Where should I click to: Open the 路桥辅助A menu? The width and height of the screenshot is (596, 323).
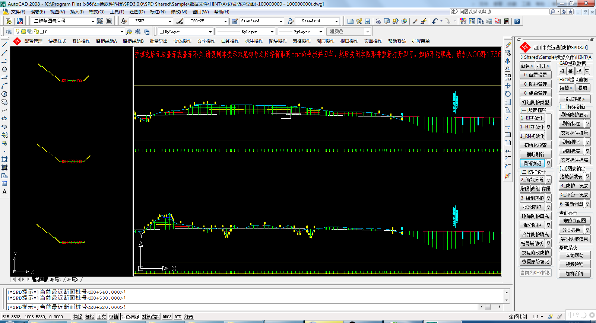pos(107,41)
